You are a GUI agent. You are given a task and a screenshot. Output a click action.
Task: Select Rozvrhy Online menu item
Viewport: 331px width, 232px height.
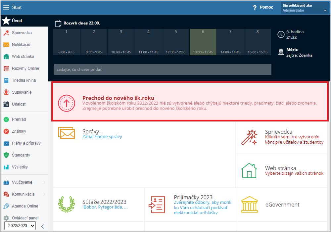pyautogui.click(x=25, y=69)
